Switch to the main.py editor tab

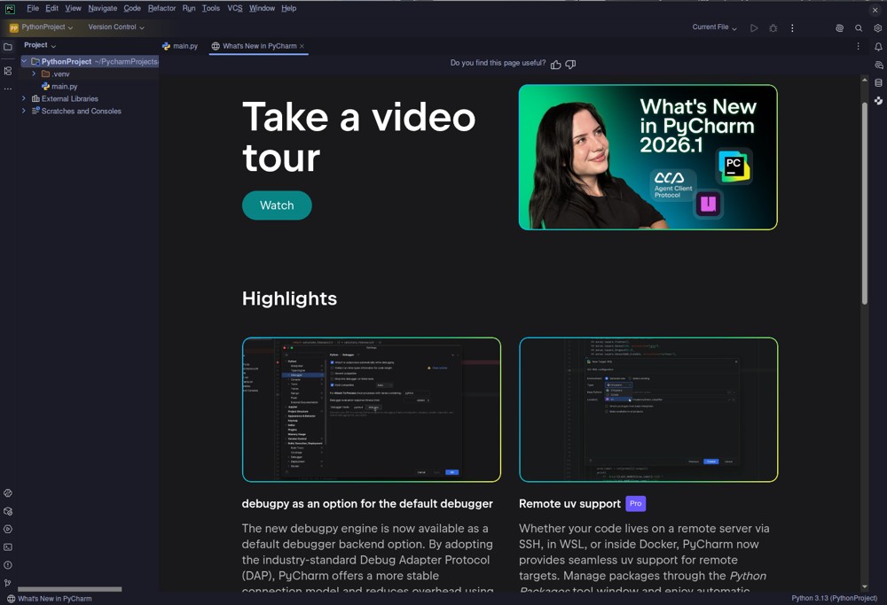(x=180, y=46)
